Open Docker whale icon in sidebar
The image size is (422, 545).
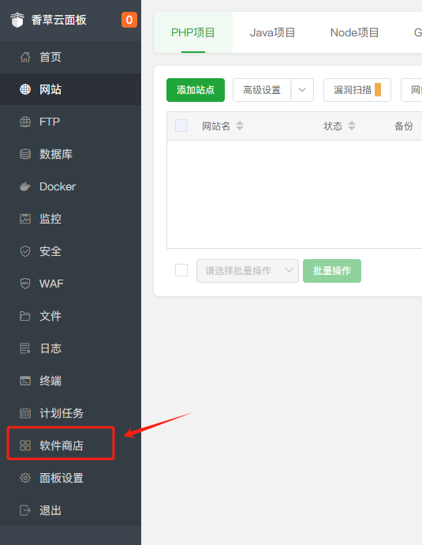point(25,186)
